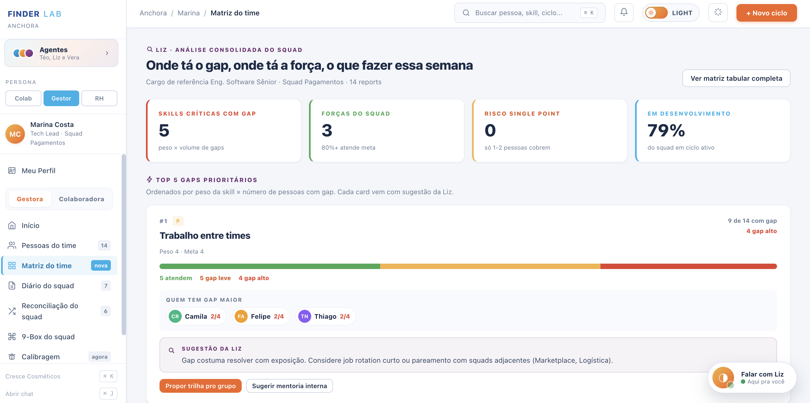Click the sparkle loader icon button

tap(718, 13)
